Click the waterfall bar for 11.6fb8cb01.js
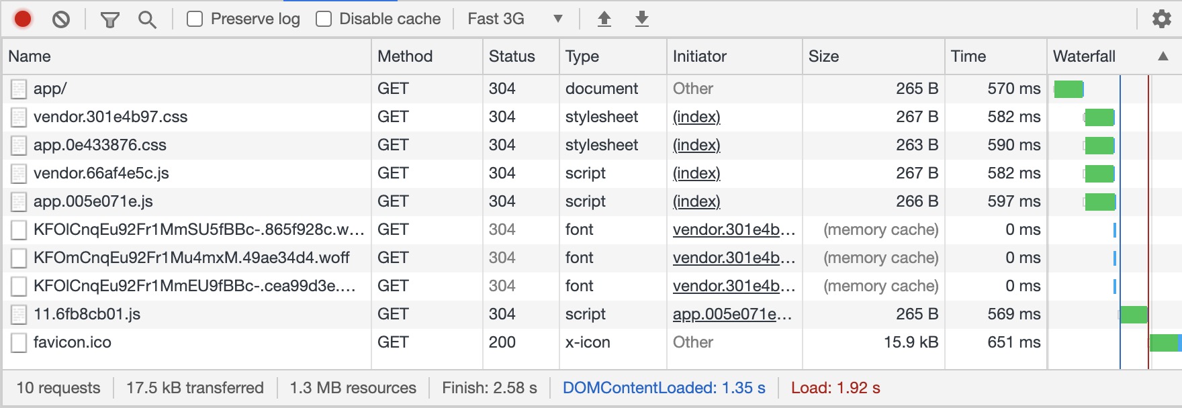Image resolution: width=1182 pixels, height=408 pixels. (x=1134, y=314)
